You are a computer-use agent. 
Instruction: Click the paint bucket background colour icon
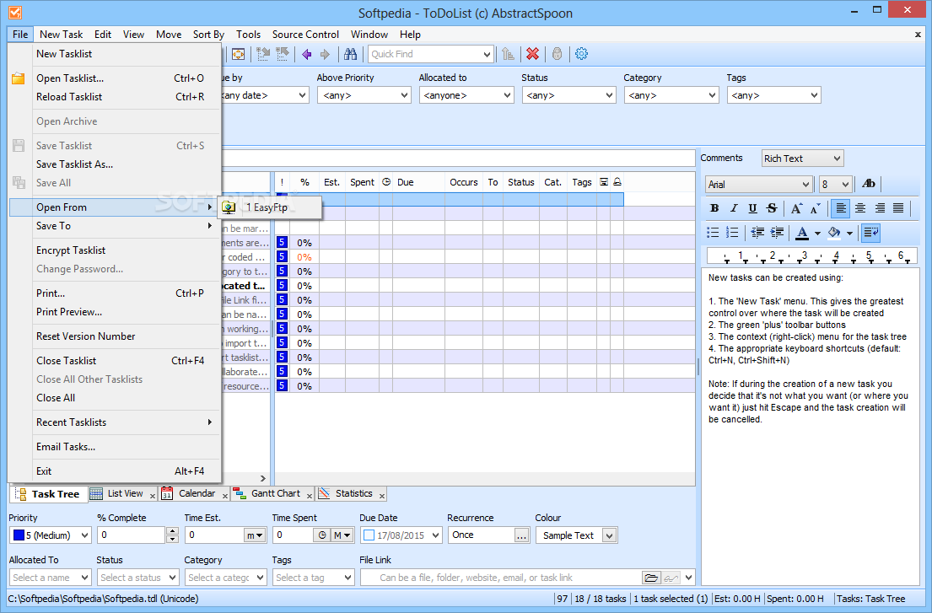coord(834,232)
